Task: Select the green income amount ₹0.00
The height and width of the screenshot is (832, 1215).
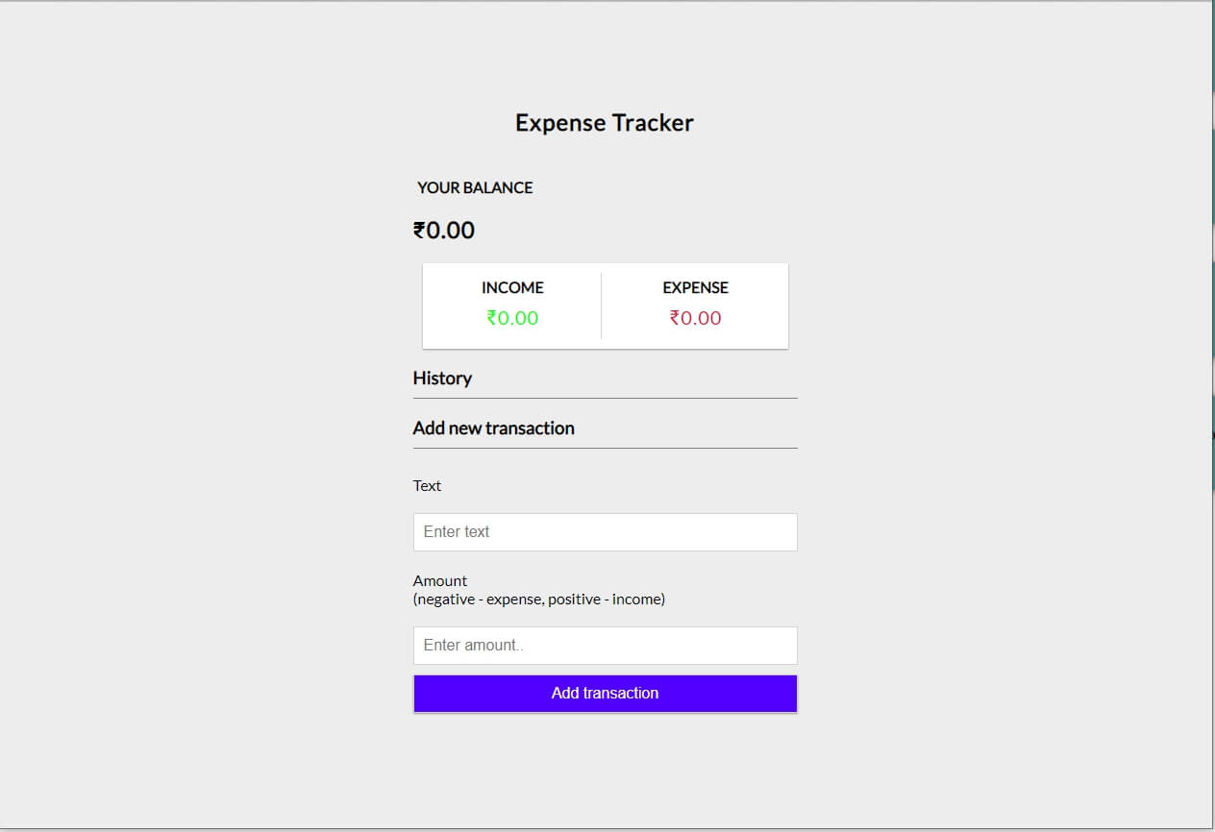Action: pos(512,318)
